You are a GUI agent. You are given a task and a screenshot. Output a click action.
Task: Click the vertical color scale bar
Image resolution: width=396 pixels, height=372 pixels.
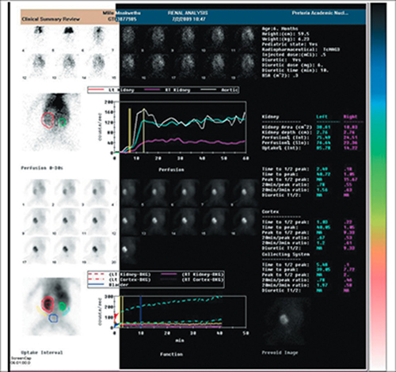(x=379, y=186)
